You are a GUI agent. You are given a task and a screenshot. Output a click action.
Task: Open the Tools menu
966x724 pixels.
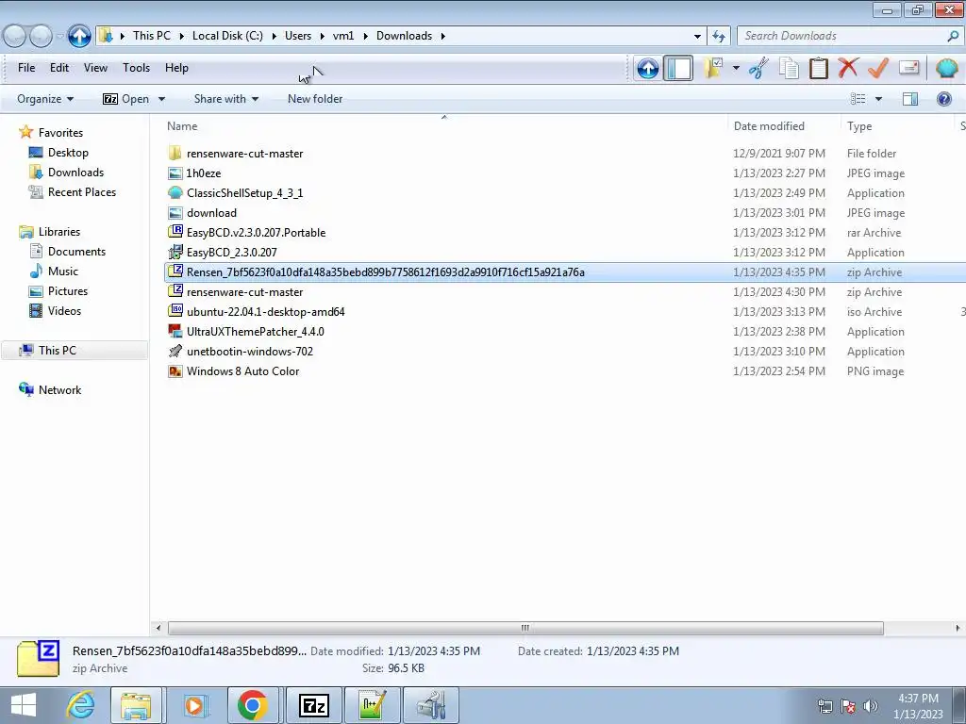tap(136, 68)
